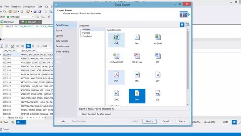Select cell 0101002 in results grid
Viewport: 241px width, 136px height.
11,54
